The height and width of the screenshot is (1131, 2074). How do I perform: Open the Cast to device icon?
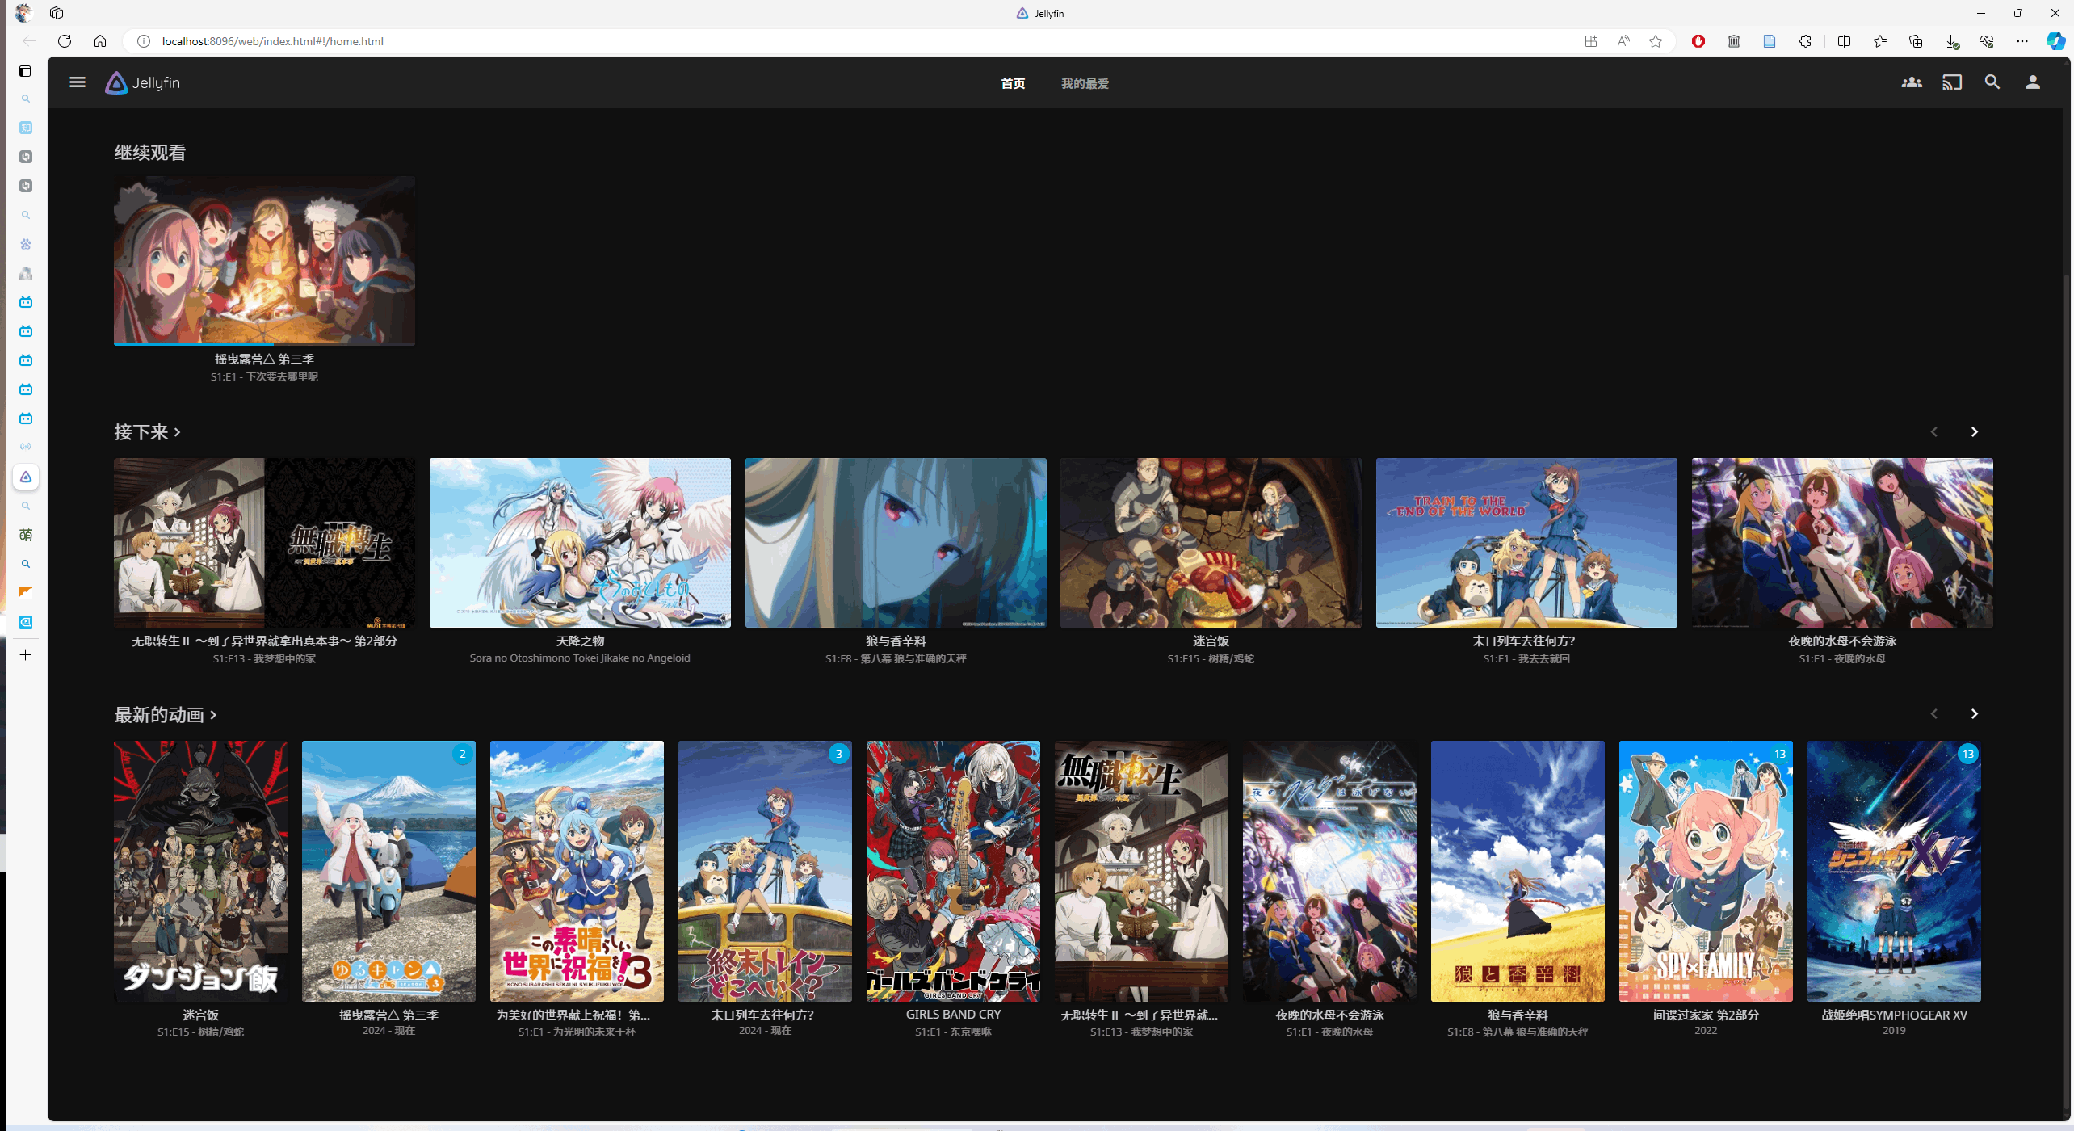[1951, 82]
